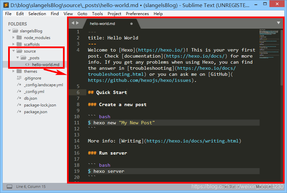Image resolution: width=287 pixels, height=193 pixels.
Task: Open the Find menu
Action: point(55,14)
